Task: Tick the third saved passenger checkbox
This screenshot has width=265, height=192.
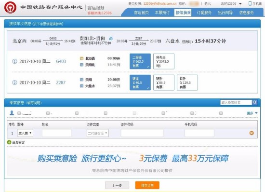Action: click(77, 113)
